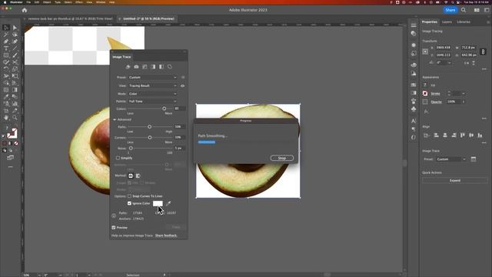Stop the Path Smoothing progress
Image resolution: width=492 pixels, height=277 pixels.
pos(282,158)
